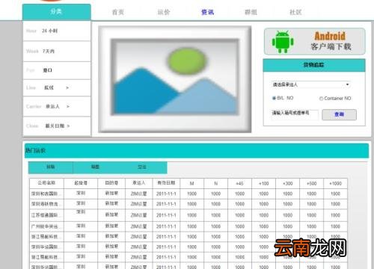Click the large placeholder picture banner
The image size is (374, 269).
coord(174,79)
